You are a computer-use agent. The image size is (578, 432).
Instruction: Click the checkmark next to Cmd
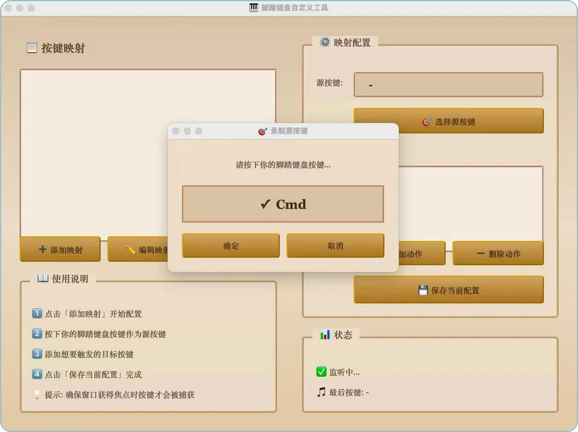pyautogui.click(x=265, y=204)
